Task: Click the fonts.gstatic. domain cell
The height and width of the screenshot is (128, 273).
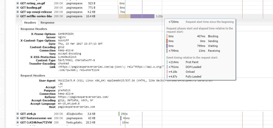Action: point(75,122)
